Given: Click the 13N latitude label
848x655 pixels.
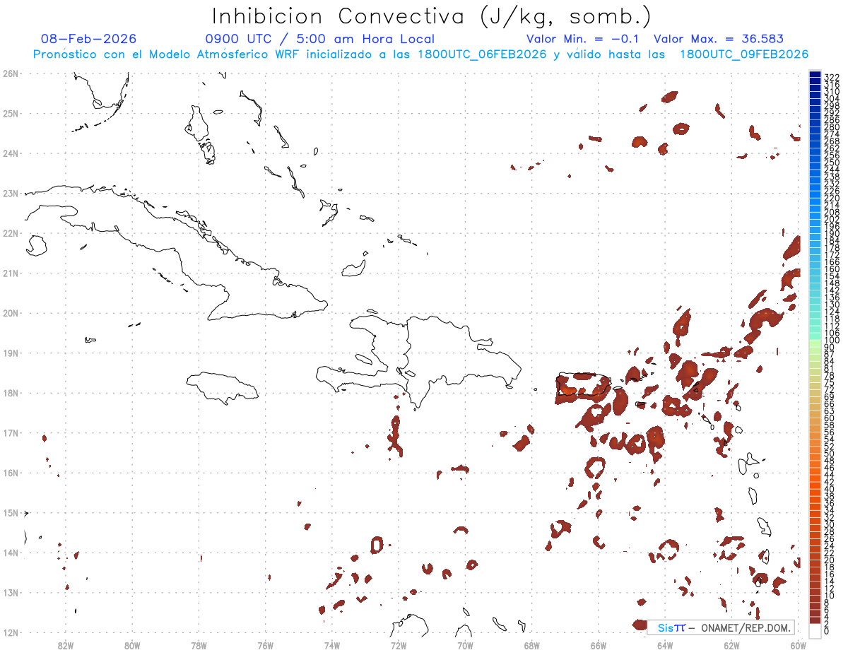Looking at the screenshot, I should click(10, 592).
